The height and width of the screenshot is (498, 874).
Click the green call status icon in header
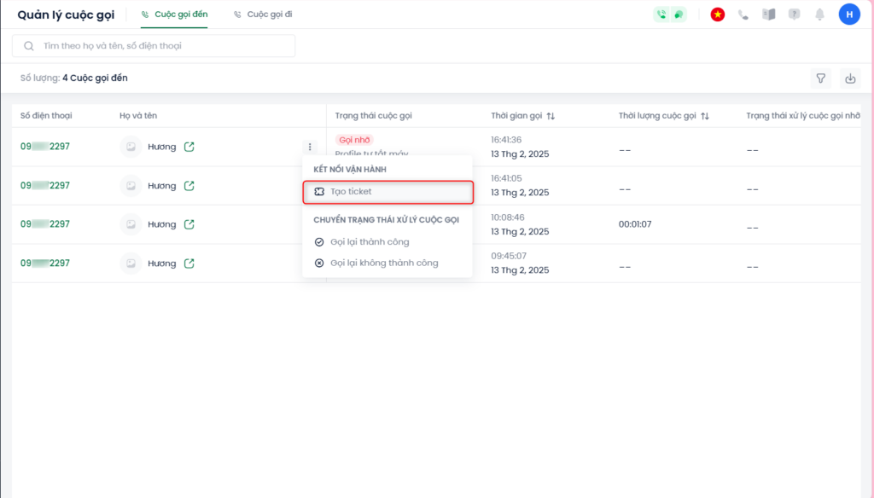pos(661,14)
